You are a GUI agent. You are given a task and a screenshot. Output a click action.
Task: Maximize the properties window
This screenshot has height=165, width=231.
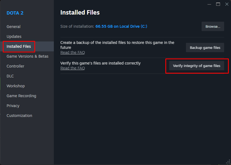click(x=218, y=4)
